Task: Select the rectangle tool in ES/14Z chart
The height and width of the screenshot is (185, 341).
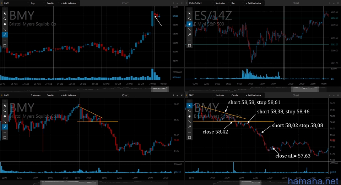Action: coord(189,45)
